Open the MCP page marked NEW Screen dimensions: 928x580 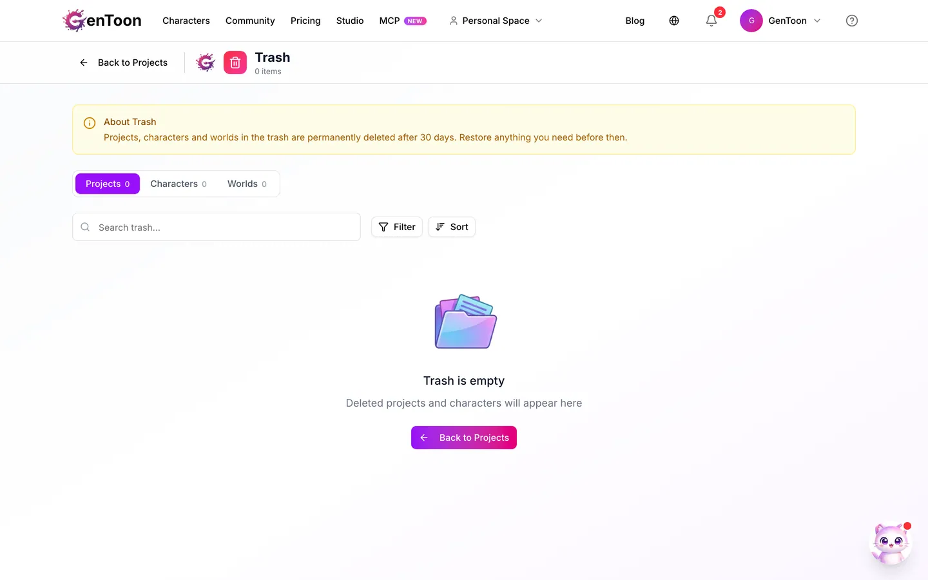[x=403, y=21]
